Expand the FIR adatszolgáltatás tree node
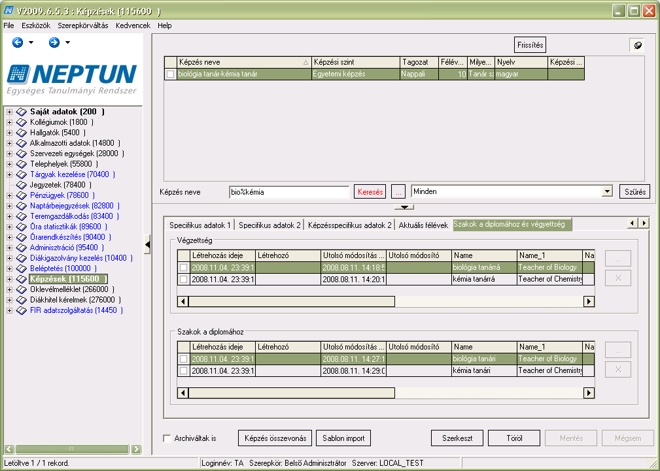Image resolution: width=660 pixels, height=471 pixels. pyautogui.click(x=9, y=311)
